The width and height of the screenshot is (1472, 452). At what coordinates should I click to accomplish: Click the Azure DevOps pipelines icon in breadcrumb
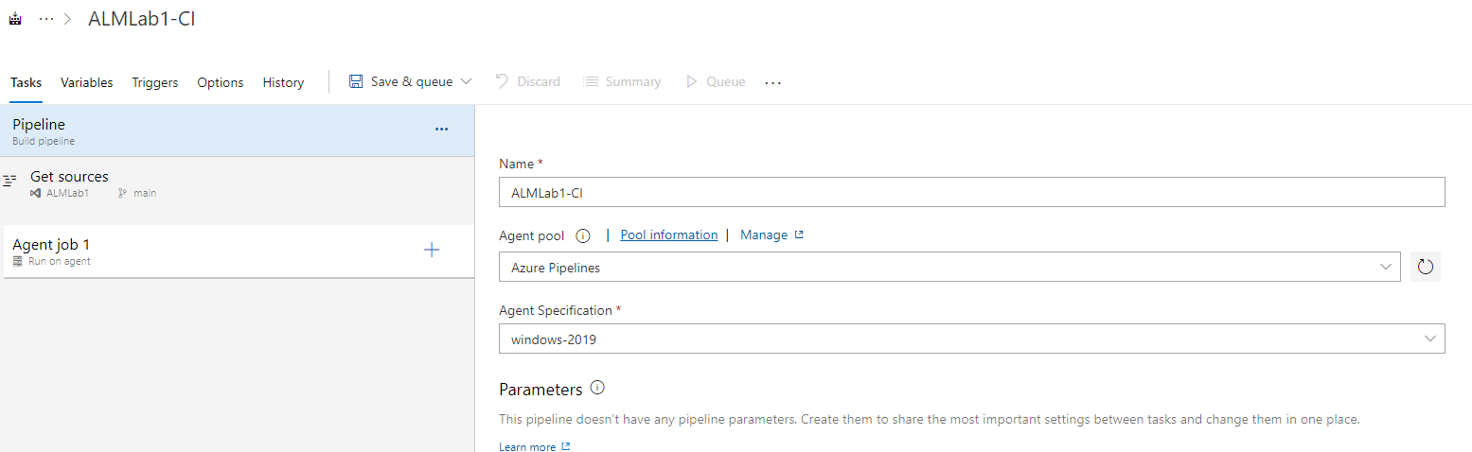click(x=15, y=19)
